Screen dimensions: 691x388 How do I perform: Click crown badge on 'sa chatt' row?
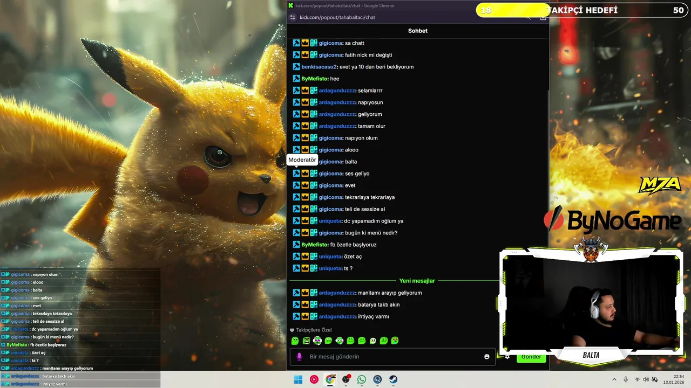coord(305,43)
